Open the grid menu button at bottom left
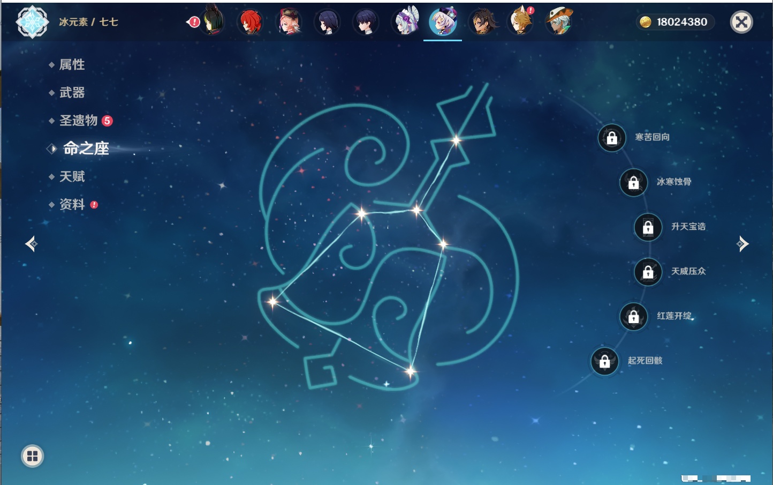The image size is (773, 485). click(x=32, y=456)
